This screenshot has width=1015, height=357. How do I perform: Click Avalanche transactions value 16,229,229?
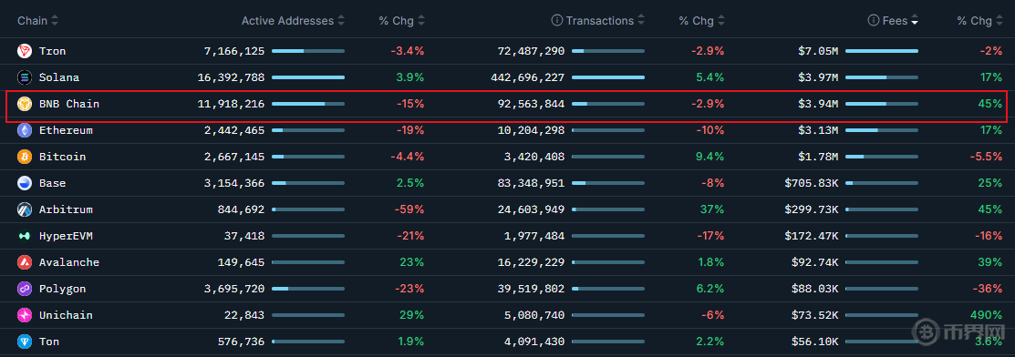[531, 262]
